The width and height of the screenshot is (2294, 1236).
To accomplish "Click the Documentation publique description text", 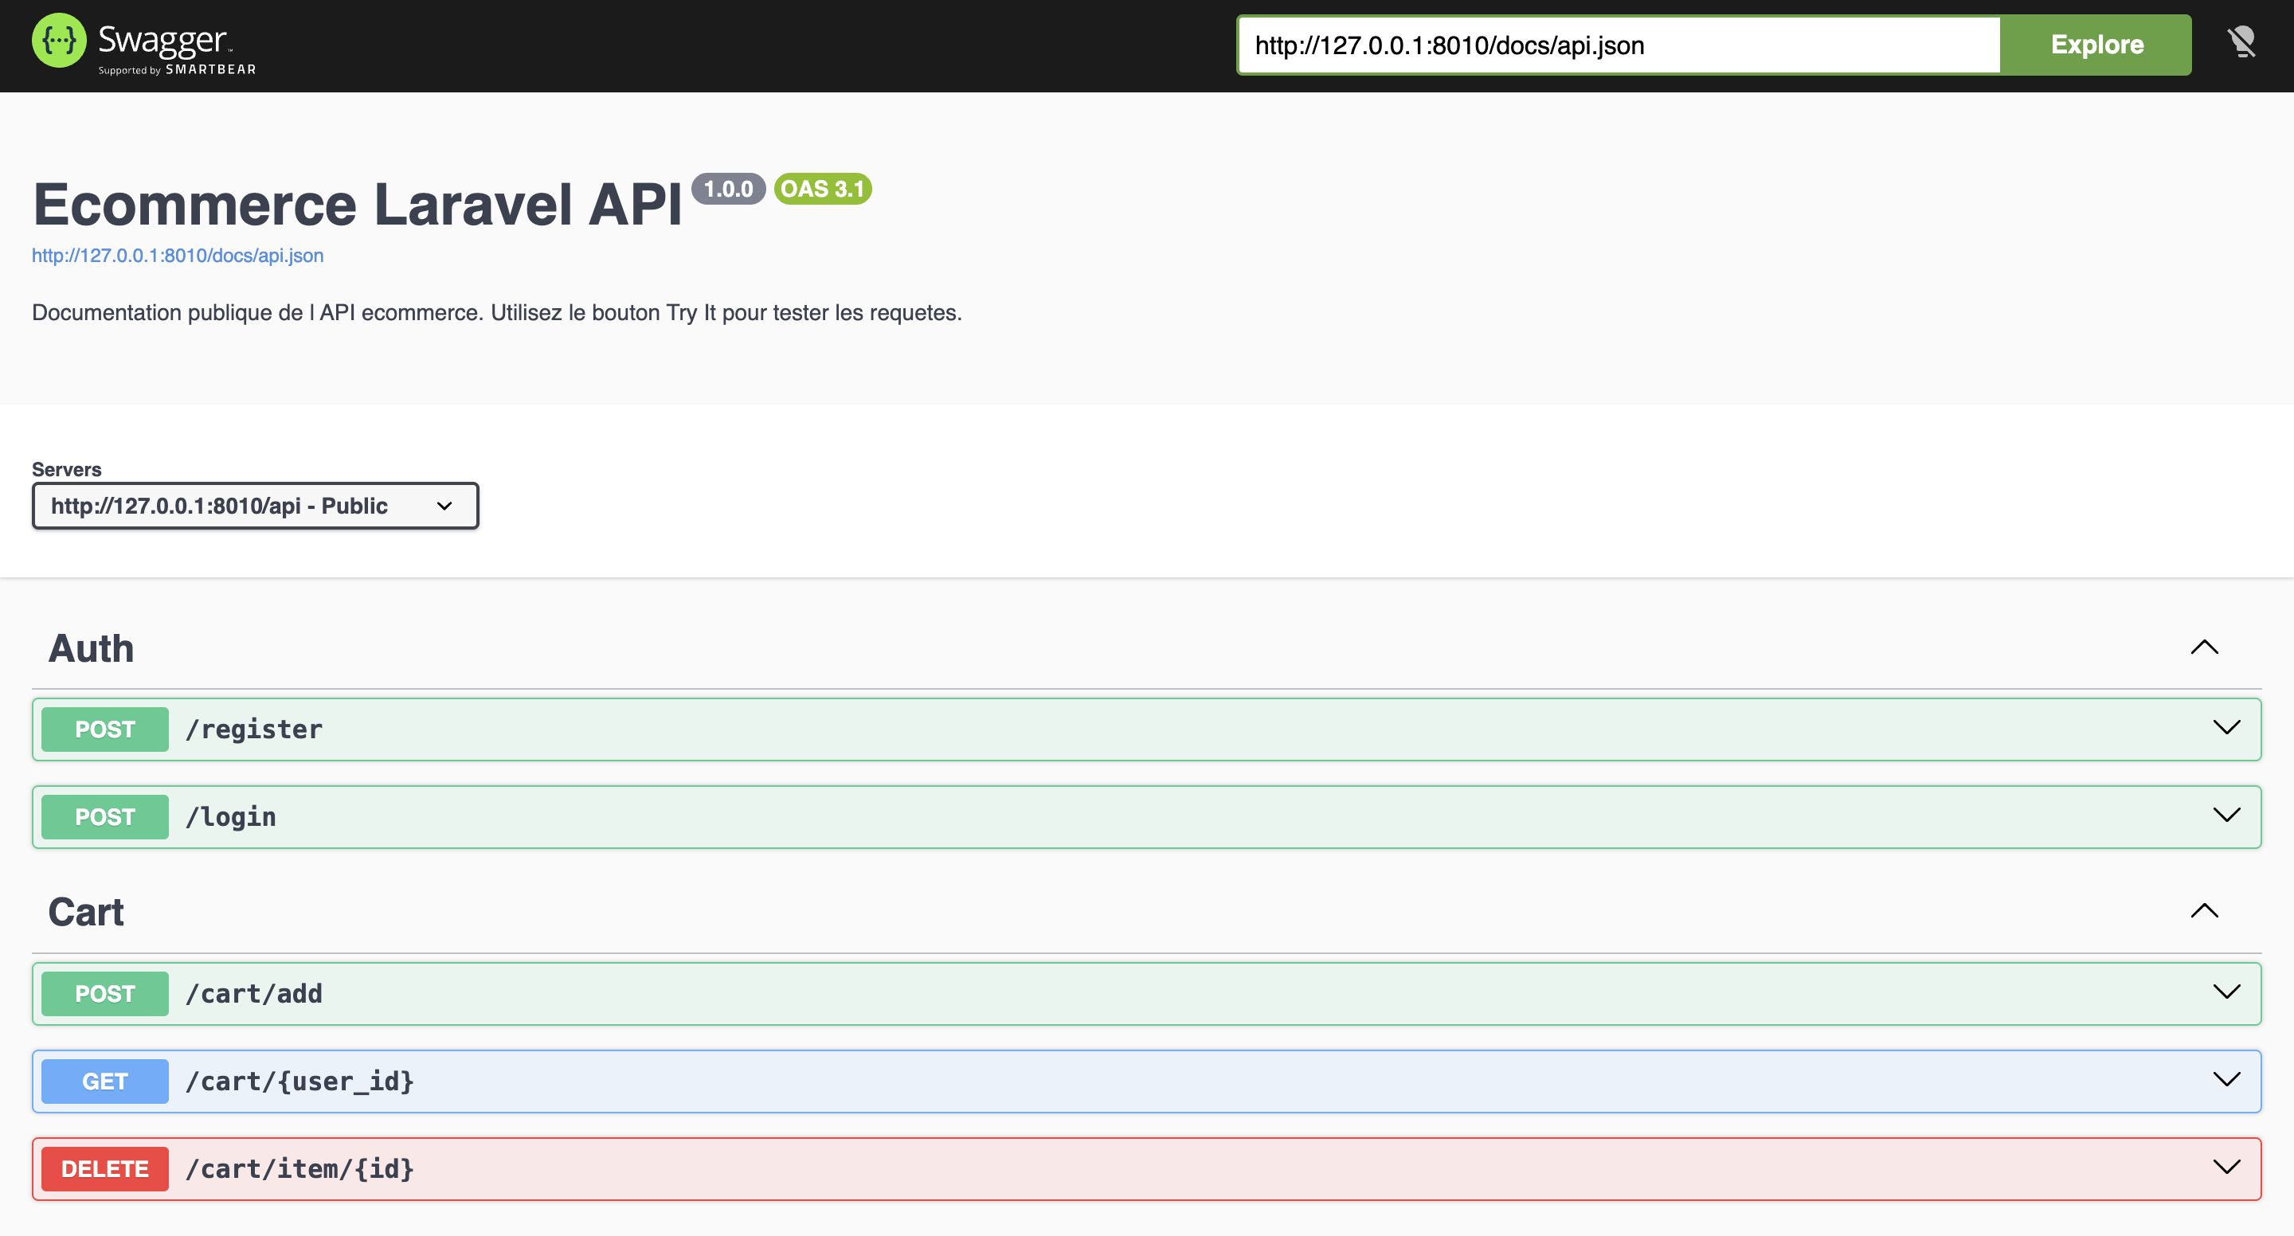I will tap(497, 312).
